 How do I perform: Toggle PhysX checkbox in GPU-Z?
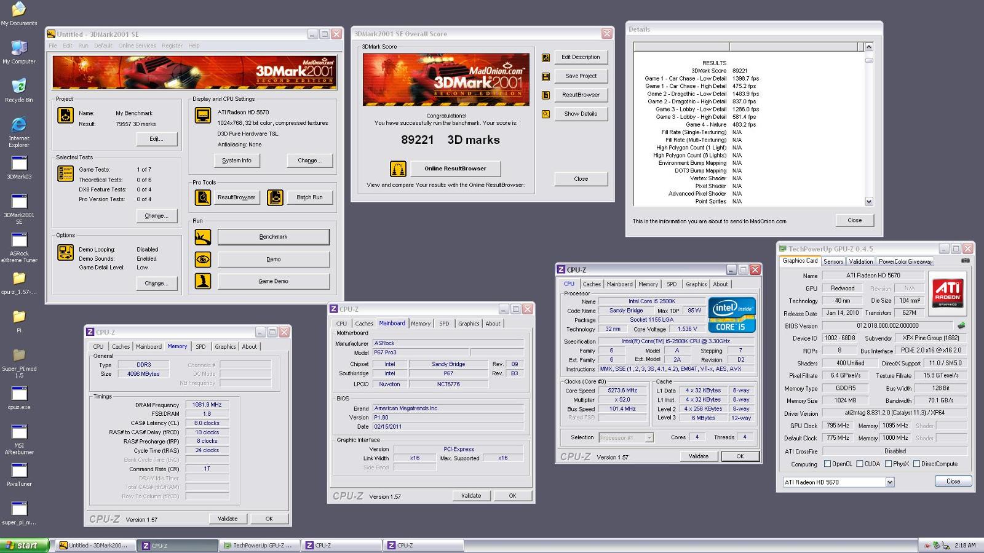tap(888, 464)
